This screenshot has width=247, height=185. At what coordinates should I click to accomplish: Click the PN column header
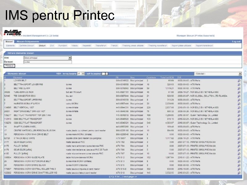117,78
